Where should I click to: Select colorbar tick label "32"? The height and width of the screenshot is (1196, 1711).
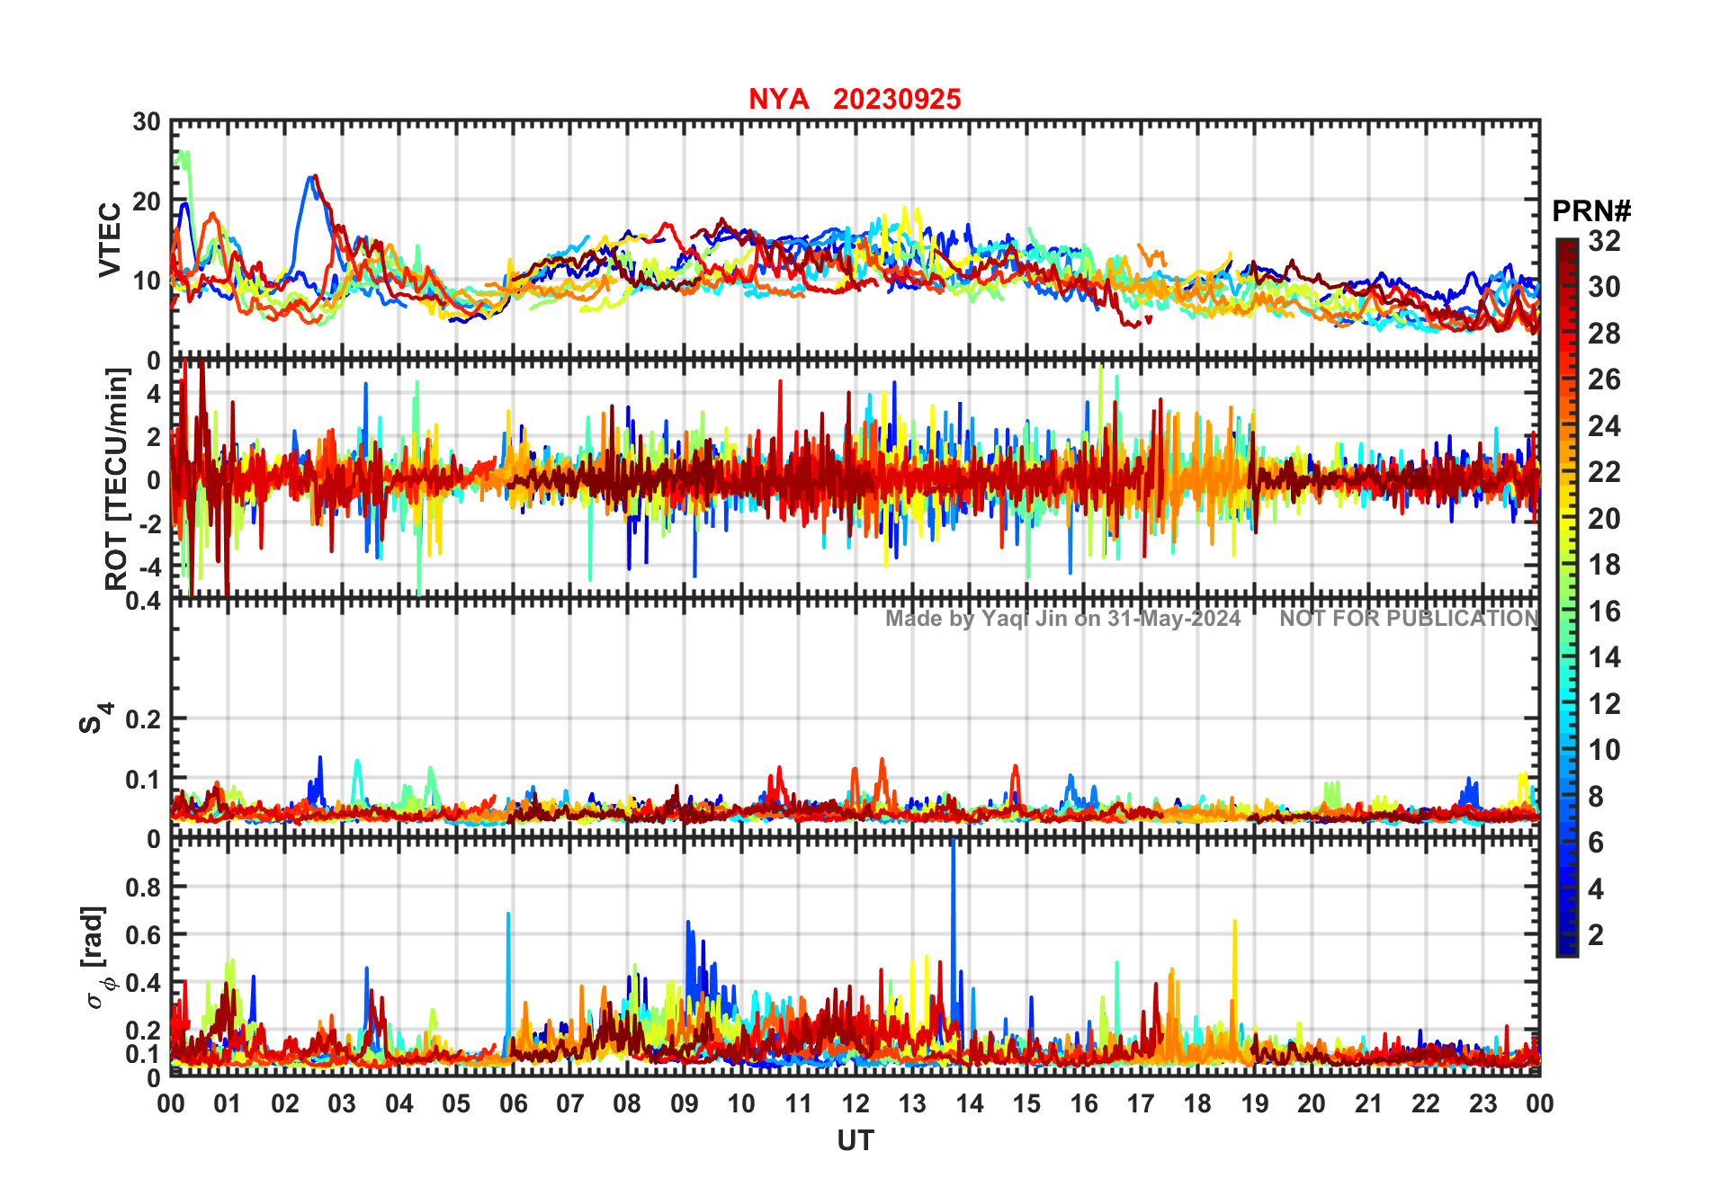1604,241
